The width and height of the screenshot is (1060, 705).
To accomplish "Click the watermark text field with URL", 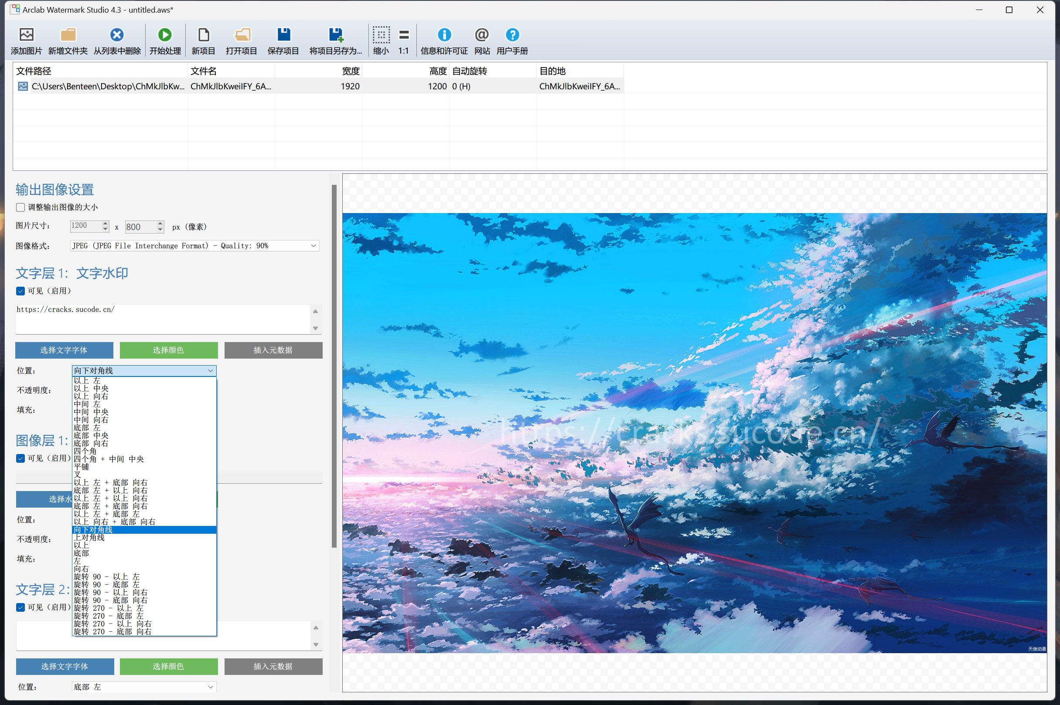I will coord(163,319).
